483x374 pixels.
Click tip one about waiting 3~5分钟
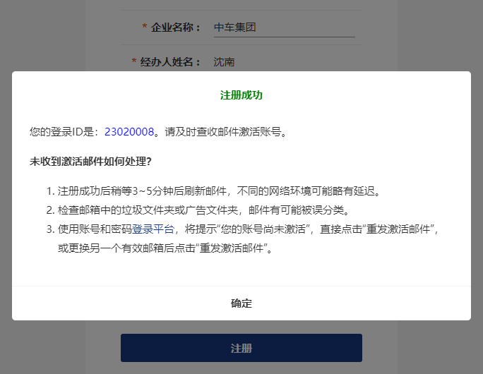point(219,191)
